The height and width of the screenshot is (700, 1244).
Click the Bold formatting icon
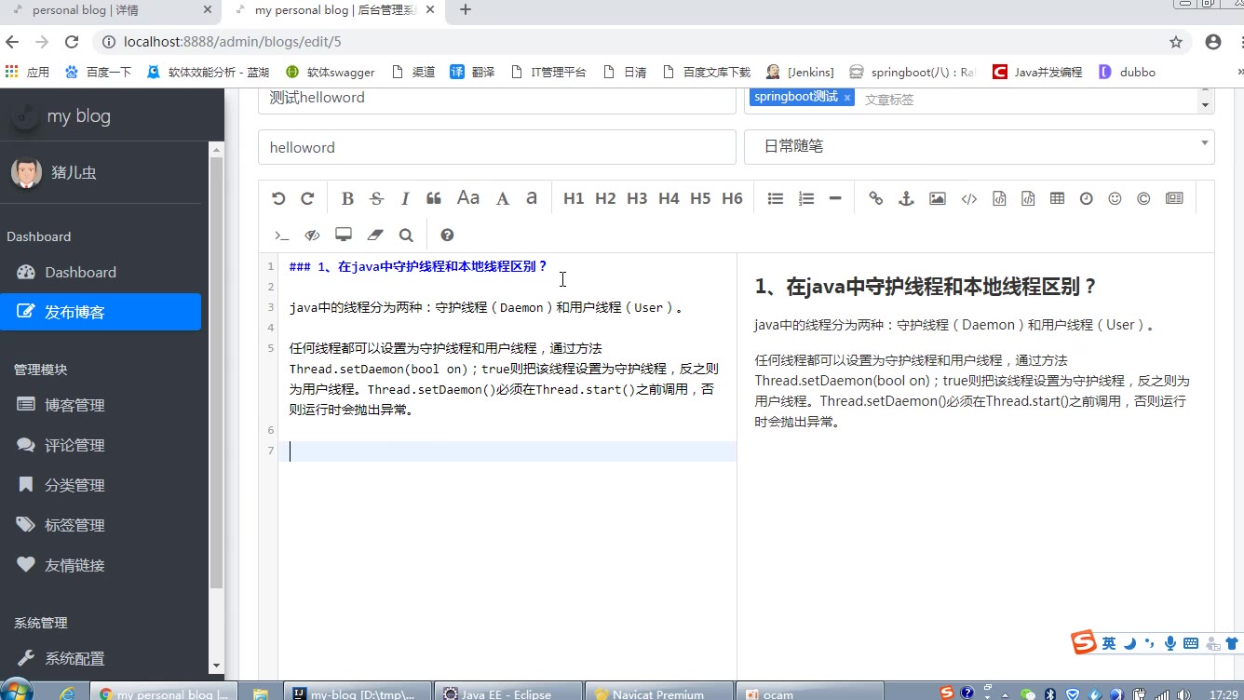pyautogui.click(x=347, y=198)
